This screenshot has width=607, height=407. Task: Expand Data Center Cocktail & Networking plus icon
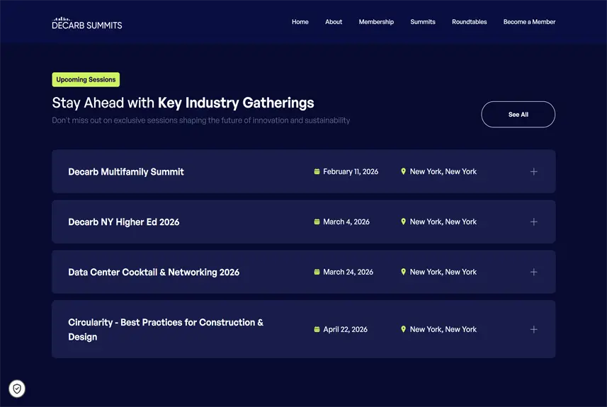tap(534, 272)
